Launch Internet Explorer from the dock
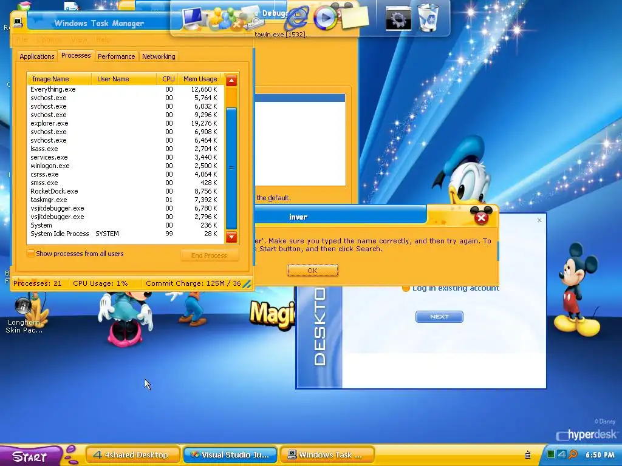This screenshot has width=622, height=466. tap(298, 18)
